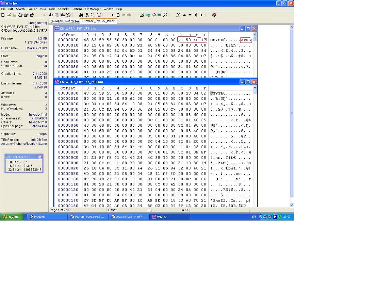This screenshot has width=392, height=294.
Task: Switch to the CN-WFAP_FW1.27_reB.bin tab
Action: coord(98,21)
